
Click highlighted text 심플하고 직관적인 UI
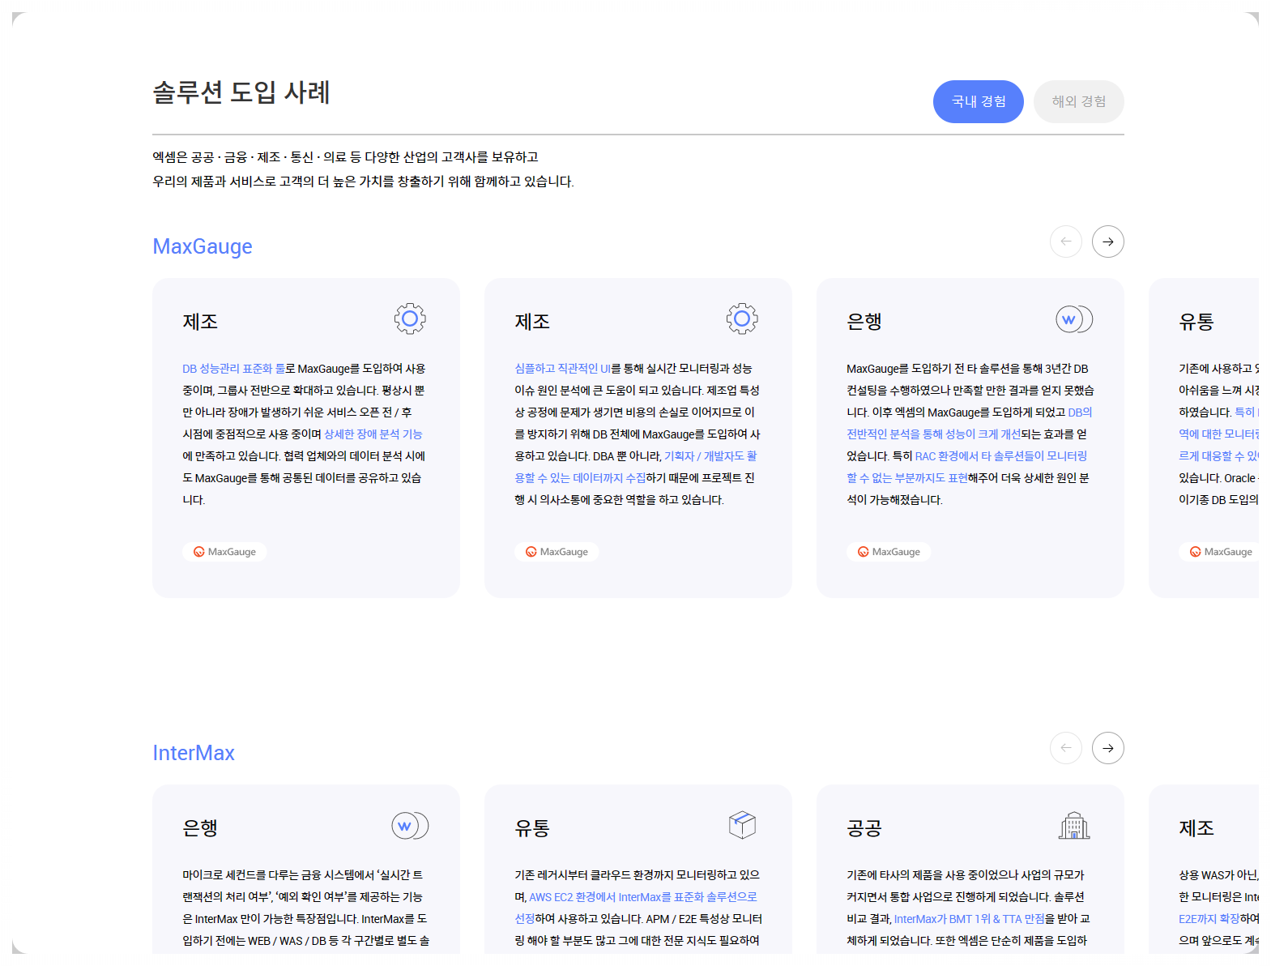562,369
